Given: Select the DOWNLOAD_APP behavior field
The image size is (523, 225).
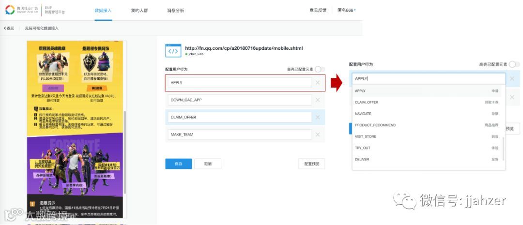Looking at the screenshot, I should [x=240, y=100].
